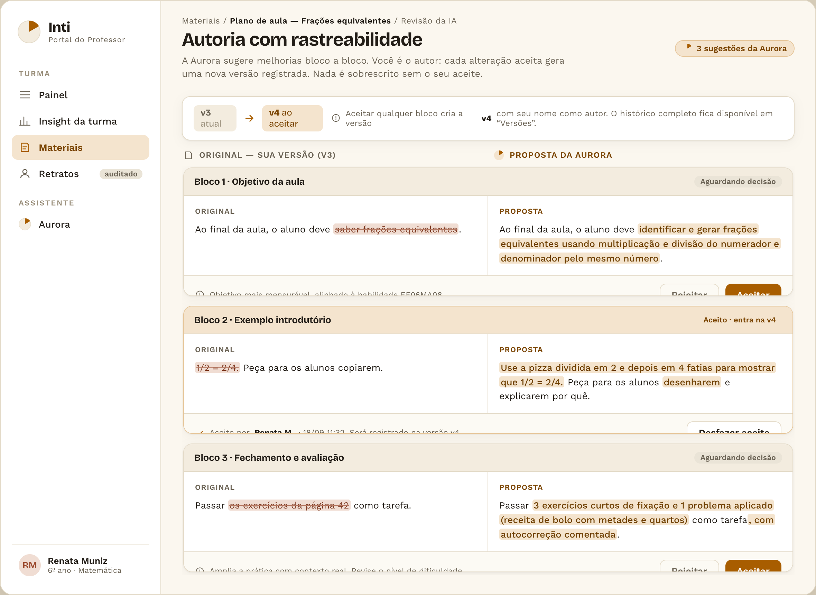
Task: Undo acceptance of Bloco 2
Action: click(x=734, y=428)
